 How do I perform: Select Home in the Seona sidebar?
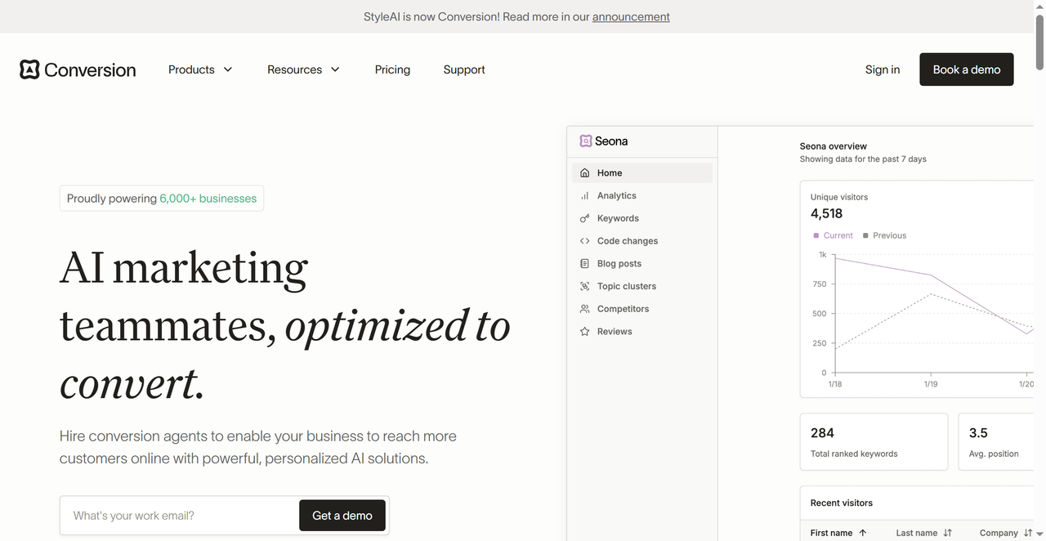(642, 173)
